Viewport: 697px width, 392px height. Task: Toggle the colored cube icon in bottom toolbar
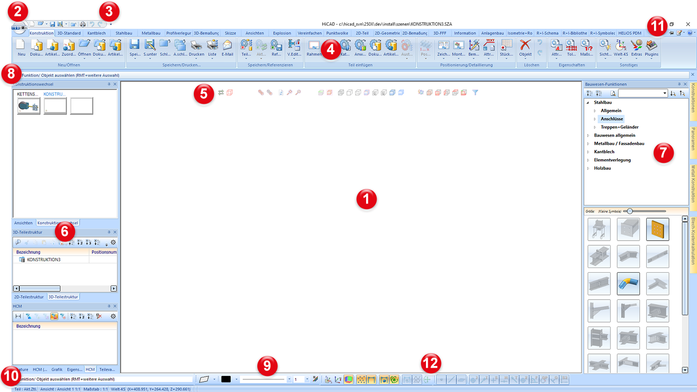tap(348, 379)
